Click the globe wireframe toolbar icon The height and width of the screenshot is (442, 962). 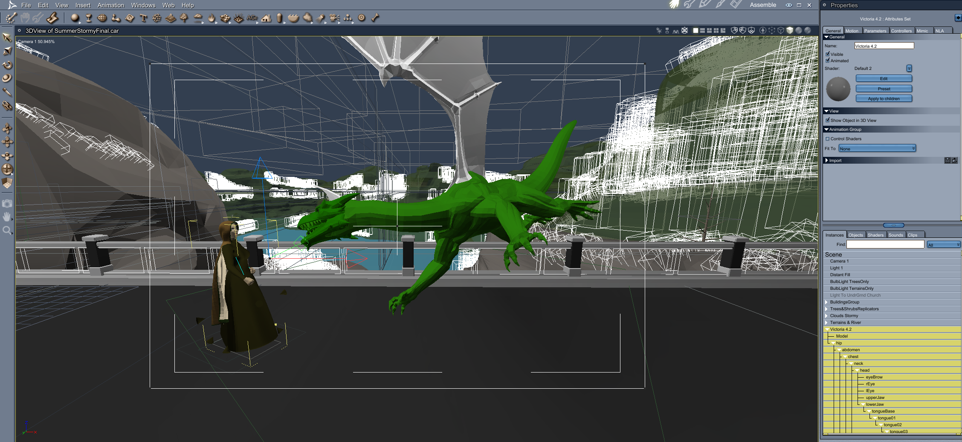click(x=102, y=18)
